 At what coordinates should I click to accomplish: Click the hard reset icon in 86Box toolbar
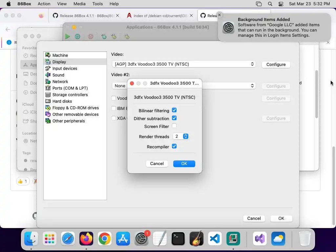click(x=77, y=36)
